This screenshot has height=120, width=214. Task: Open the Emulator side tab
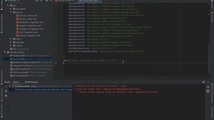[x=212, y=112]
